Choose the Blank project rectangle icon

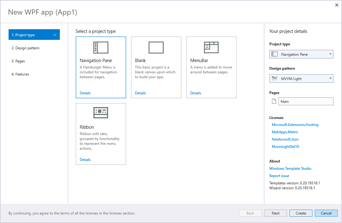click(156, 47)
